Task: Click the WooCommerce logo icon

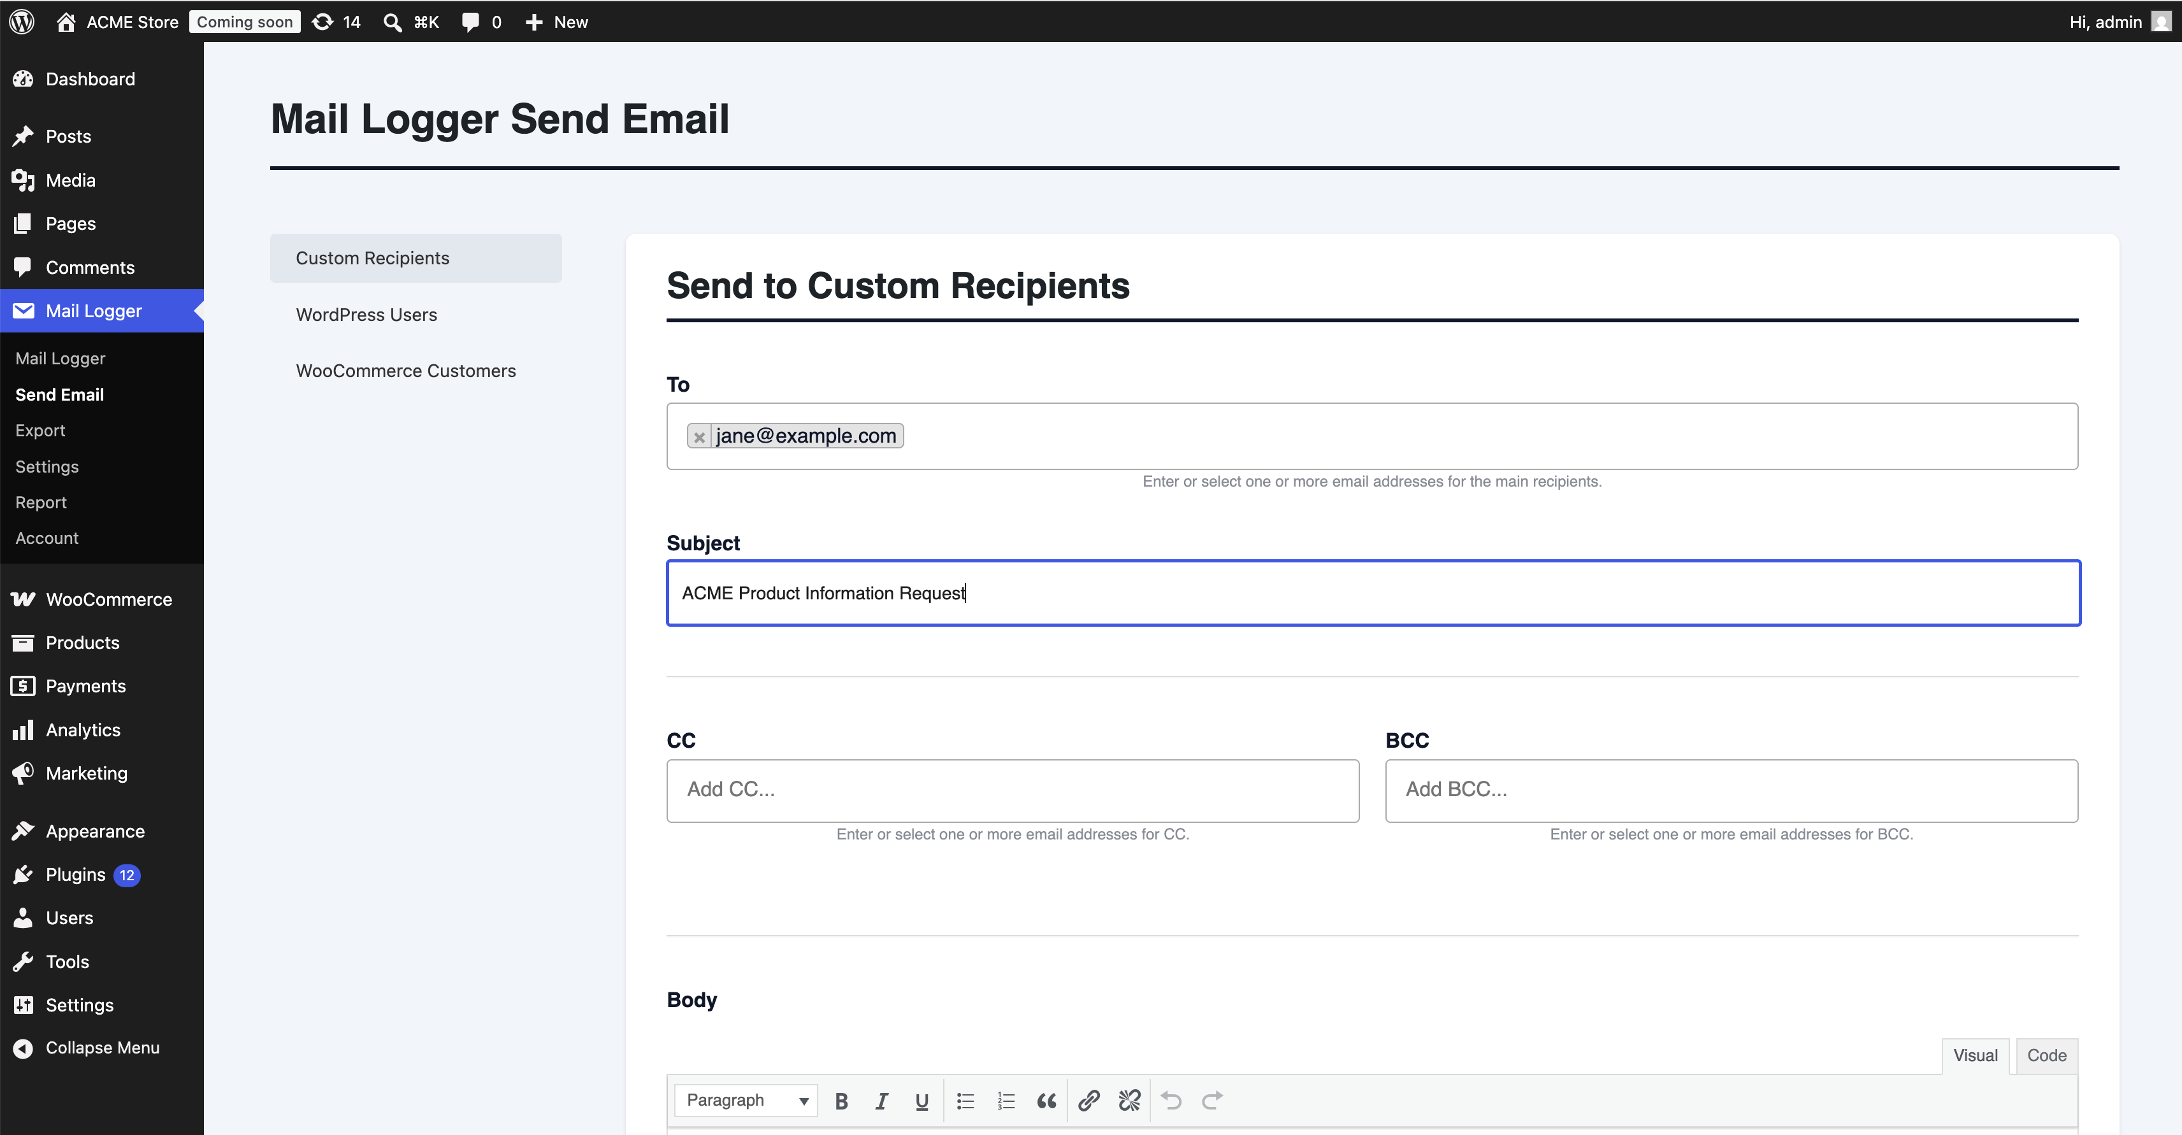Action: point(23,599)
